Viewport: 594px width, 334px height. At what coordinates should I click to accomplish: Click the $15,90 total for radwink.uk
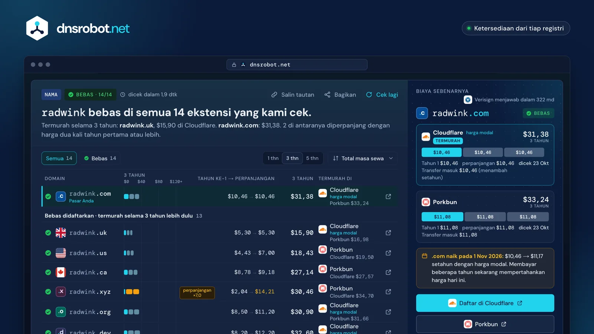(x=302, y=233)
